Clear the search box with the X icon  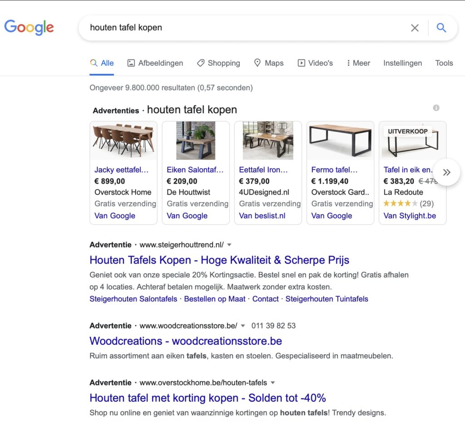pos(415,28)
